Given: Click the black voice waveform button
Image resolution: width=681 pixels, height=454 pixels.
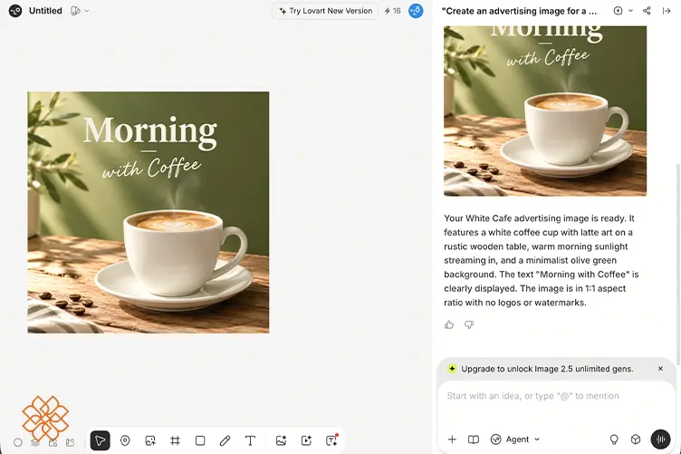Looking at the screenshot, I should 660,440.
